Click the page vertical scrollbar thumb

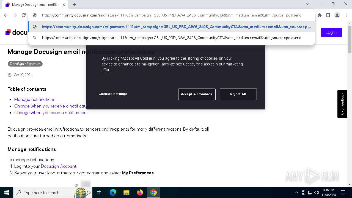[350, 39]
